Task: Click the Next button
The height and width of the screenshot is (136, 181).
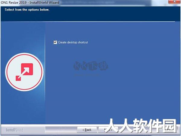Action: (x=108, y=130)
